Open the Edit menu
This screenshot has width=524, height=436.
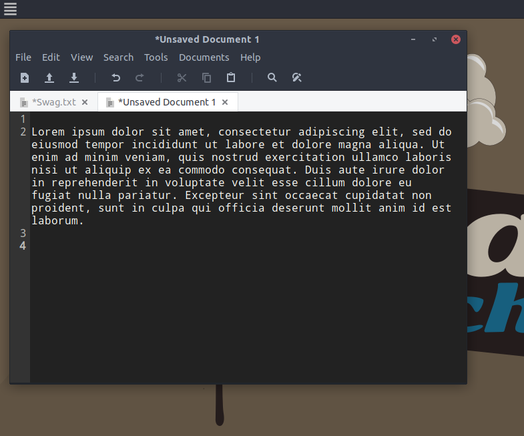point(51,57)
